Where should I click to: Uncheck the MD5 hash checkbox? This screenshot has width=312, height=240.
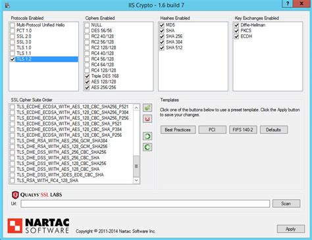pyautogui.click(x=162, y=25)
